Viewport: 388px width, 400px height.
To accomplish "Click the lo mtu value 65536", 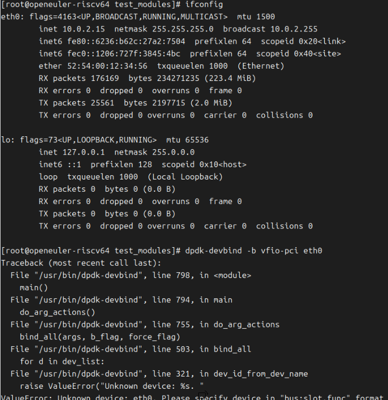I will click(x=197, y=140).
